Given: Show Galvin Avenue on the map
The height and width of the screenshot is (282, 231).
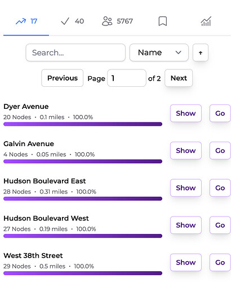Looking at the screenshot, I should [186, 151].
